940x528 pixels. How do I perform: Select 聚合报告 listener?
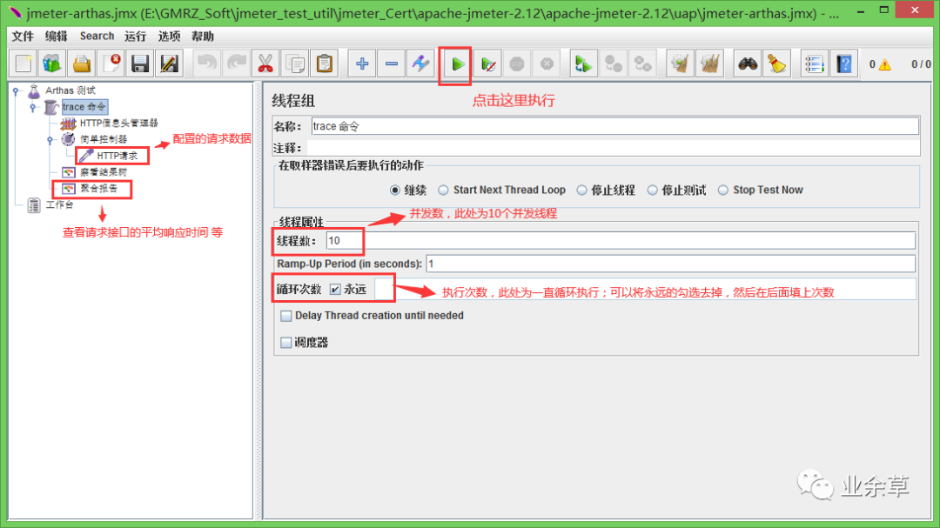pyautogui.click(x=98, y=188)
